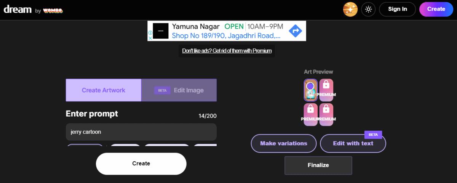Open the premium sparkle badge icon
Viewport: 457px width, 183px height.
[x=350, y=9]
